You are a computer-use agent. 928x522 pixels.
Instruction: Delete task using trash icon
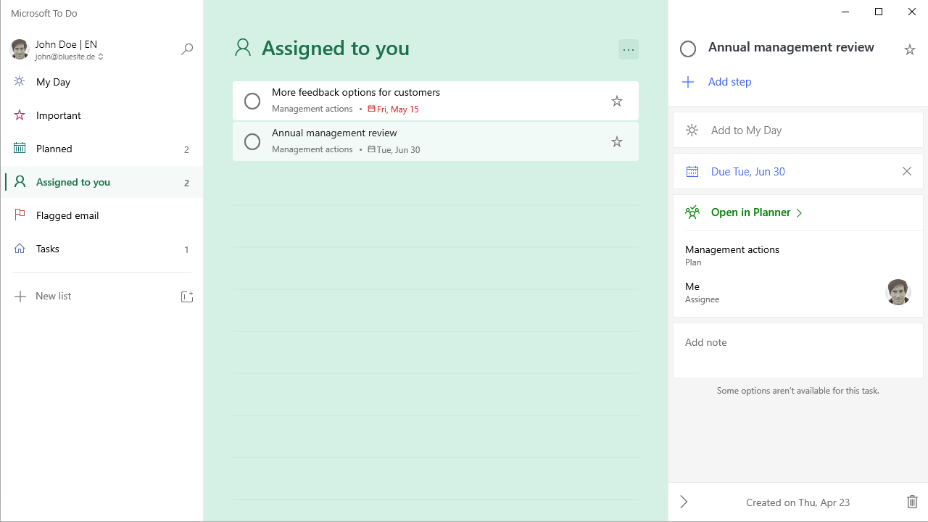(x=912, y=502)
